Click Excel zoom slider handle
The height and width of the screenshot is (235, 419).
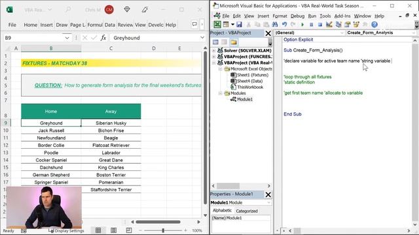coord(163,230)
